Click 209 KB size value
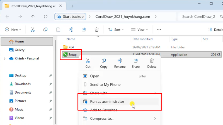223x125 pixels. tap(215, 55)
